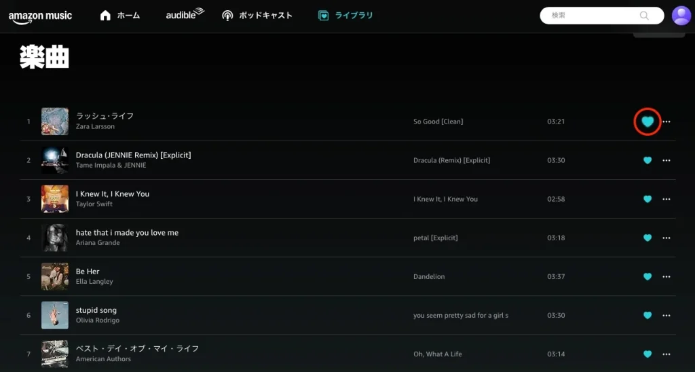
Task: Open more options for I Knew It, I Knew You
Action: 666,199
